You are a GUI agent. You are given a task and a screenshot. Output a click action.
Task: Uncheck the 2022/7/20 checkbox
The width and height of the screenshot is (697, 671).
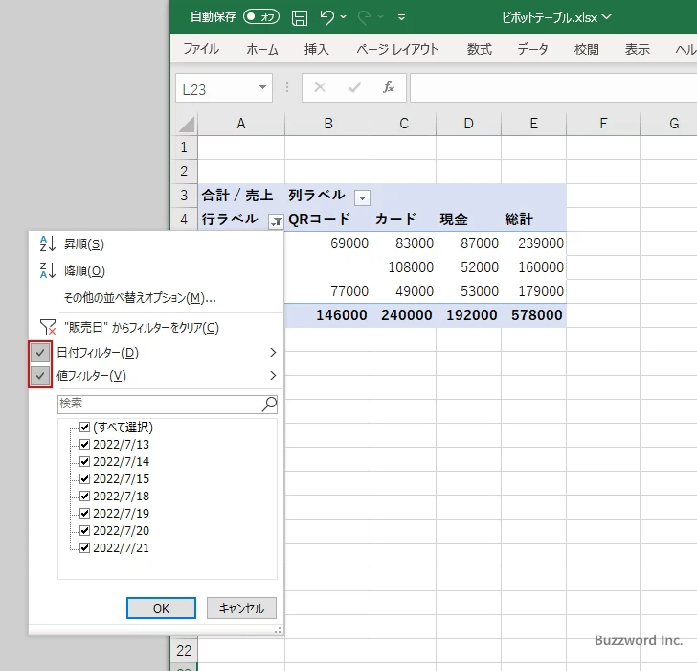point(84,530)
